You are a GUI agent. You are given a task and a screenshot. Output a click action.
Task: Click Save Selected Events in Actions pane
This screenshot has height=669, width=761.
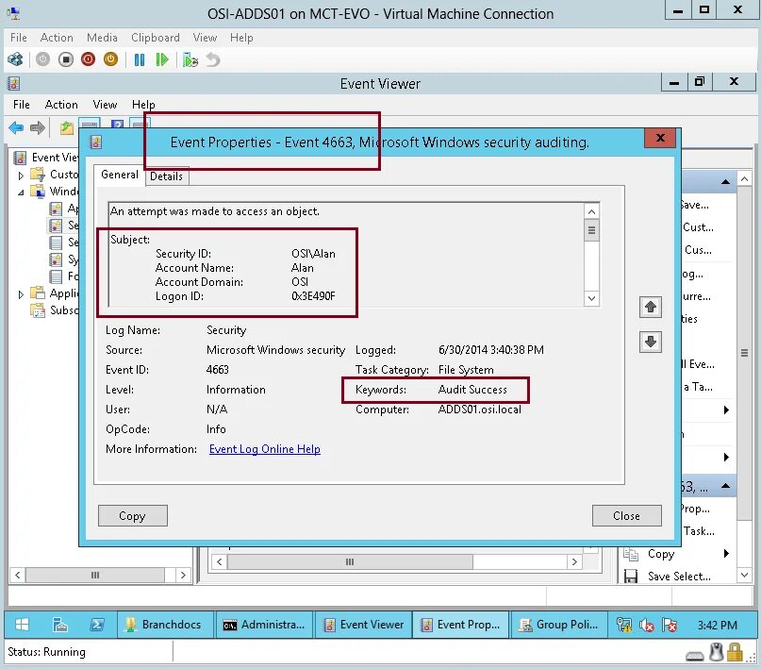coord(679,577)
